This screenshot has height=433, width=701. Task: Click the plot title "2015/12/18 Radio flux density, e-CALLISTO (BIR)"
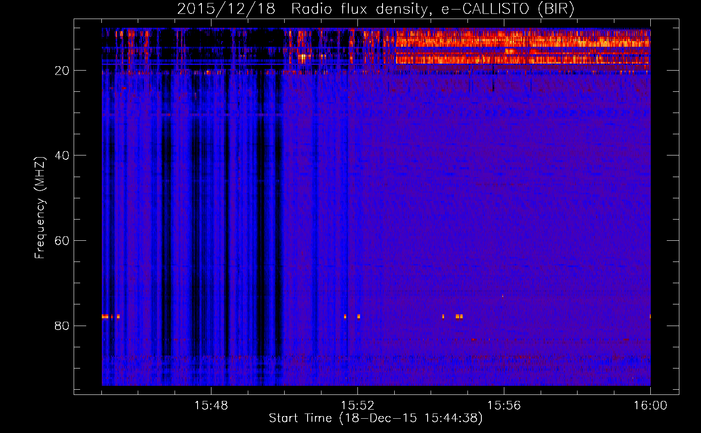pyautogui.click(x=376, y=9)
